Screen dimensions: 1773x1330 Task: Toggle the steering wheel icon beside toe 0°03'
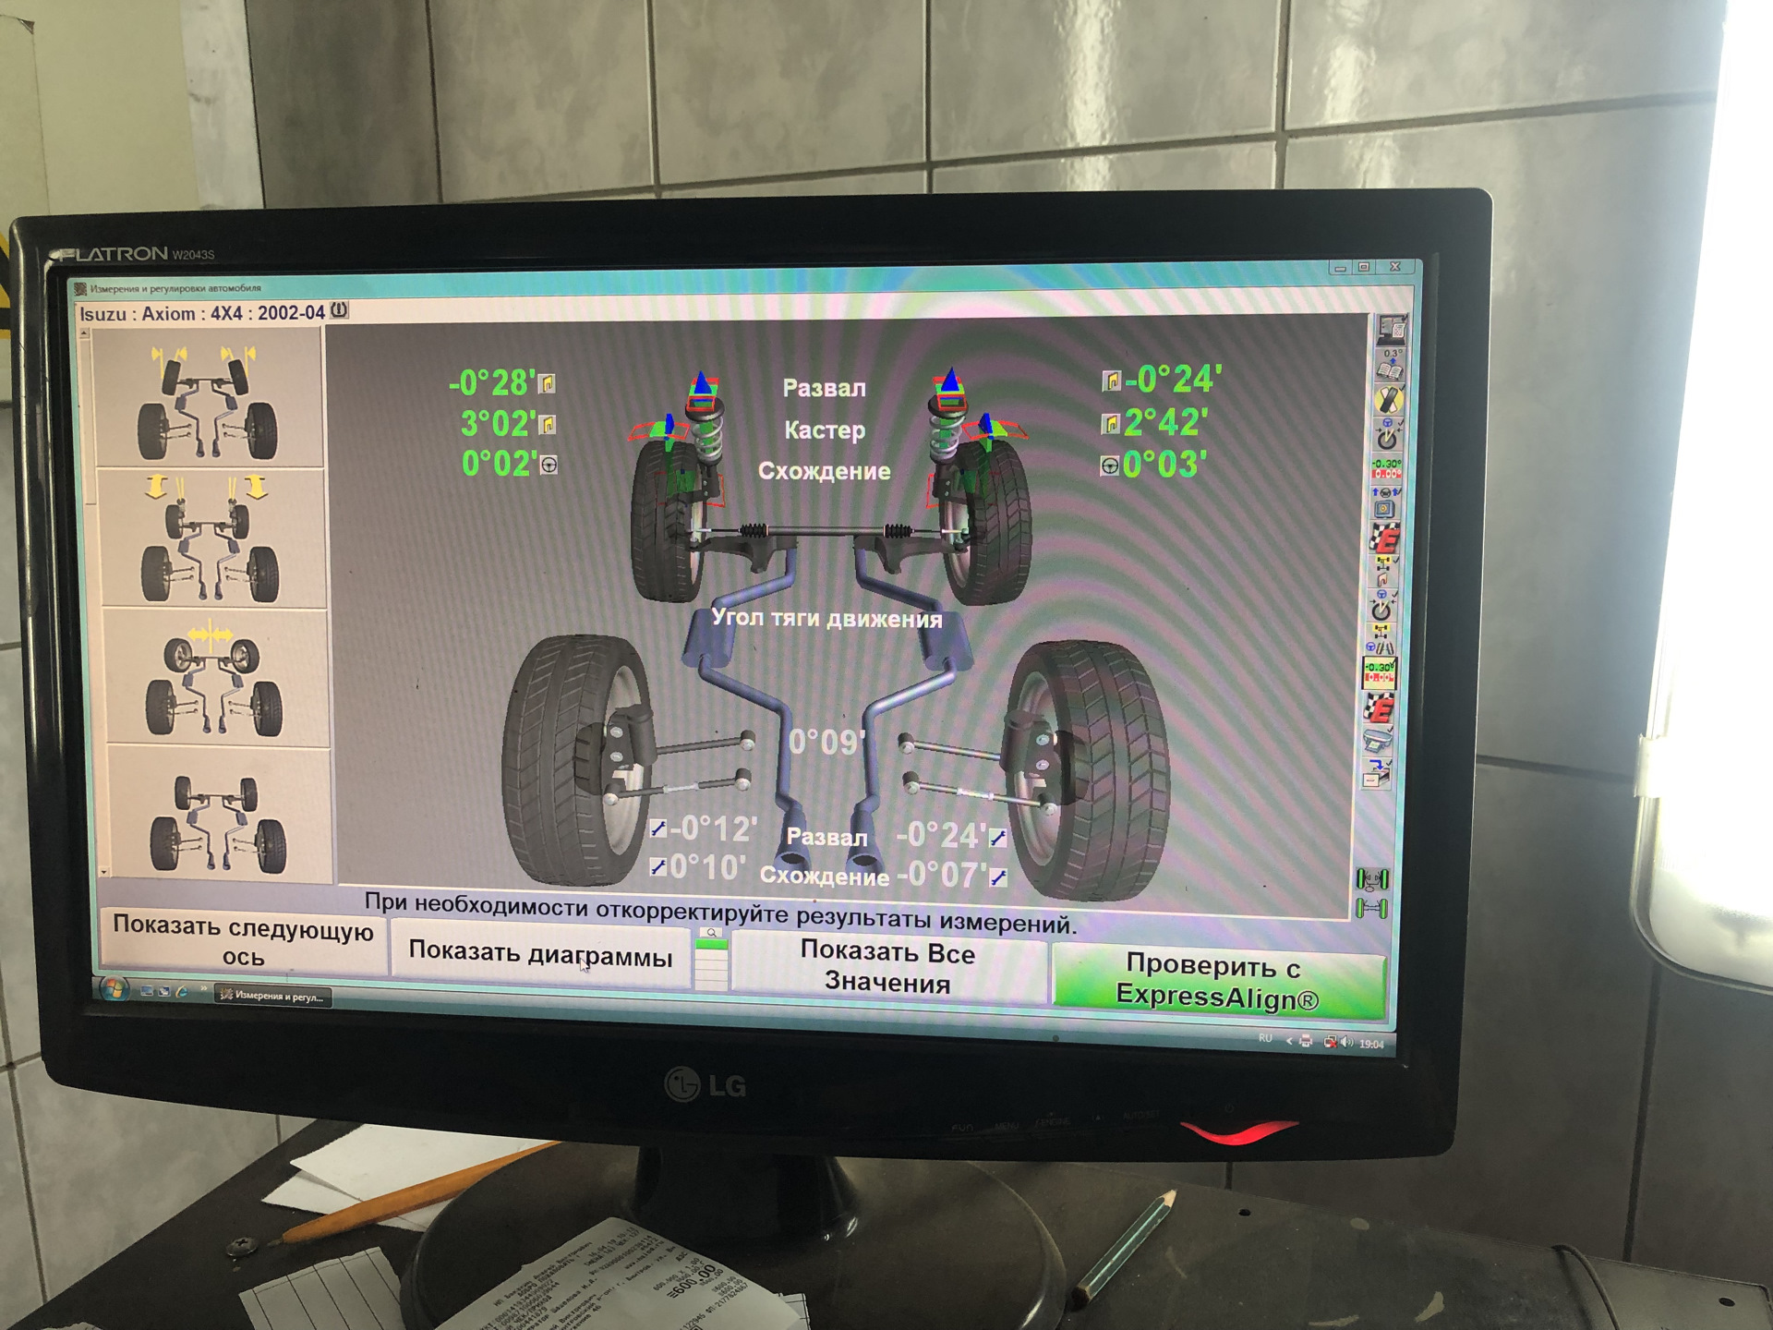[1109, 465]
